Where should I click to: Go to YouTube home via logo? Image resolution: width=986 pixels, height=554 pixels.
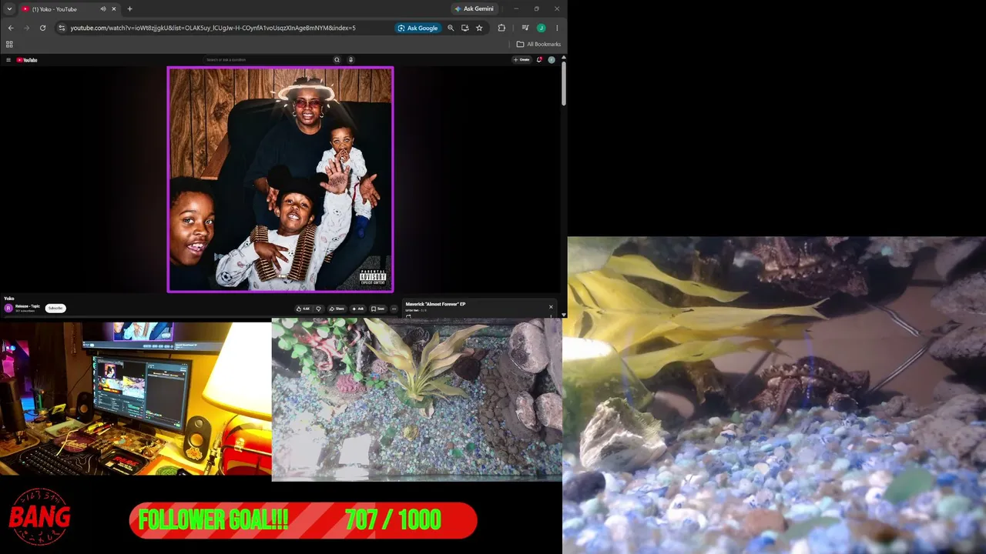click(27, 59)
